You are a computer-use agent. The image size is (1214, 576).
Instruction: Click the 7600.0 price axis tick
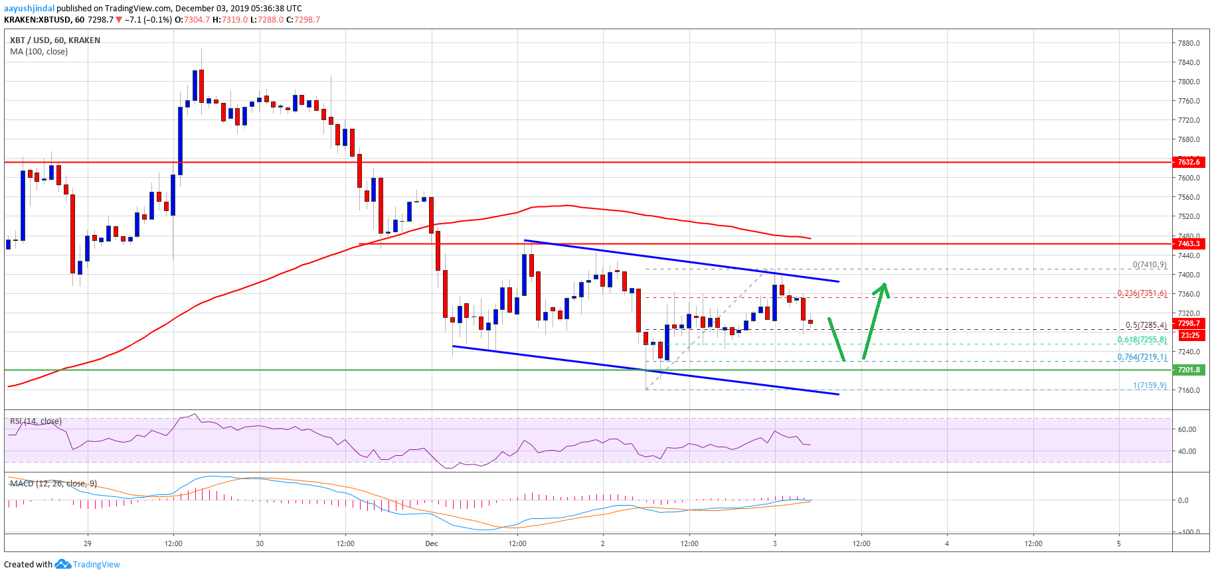[1189, 178]
